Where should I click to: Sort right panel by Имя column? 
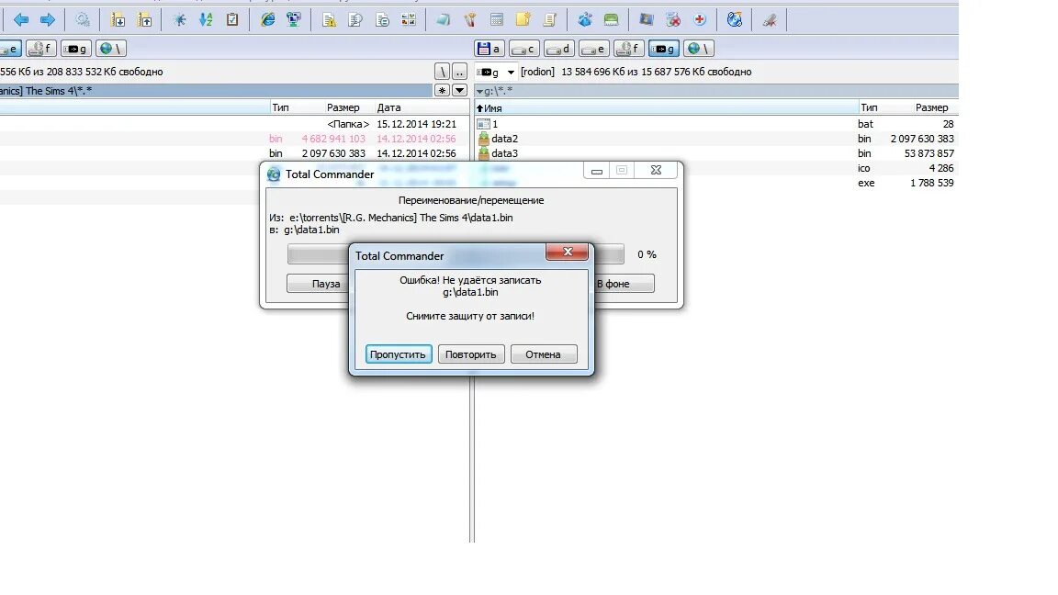point(665,108)
